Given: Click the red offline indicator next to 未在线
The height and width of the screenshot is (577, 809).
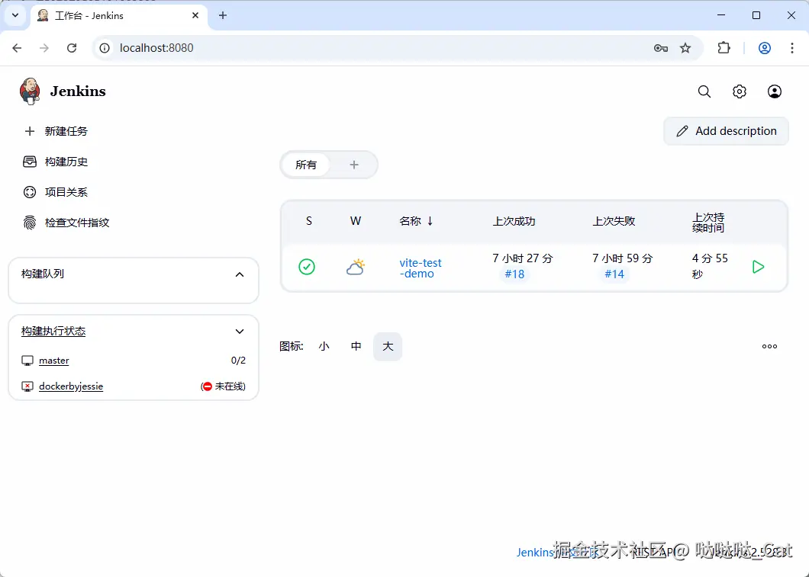Looking at the screenshot, I should pyautogui.click(x=208, y=386).
